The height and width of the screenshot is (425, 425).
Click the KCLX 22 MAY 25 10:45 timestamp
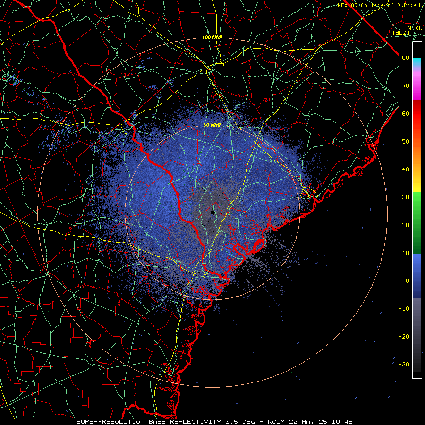point(310,422)
